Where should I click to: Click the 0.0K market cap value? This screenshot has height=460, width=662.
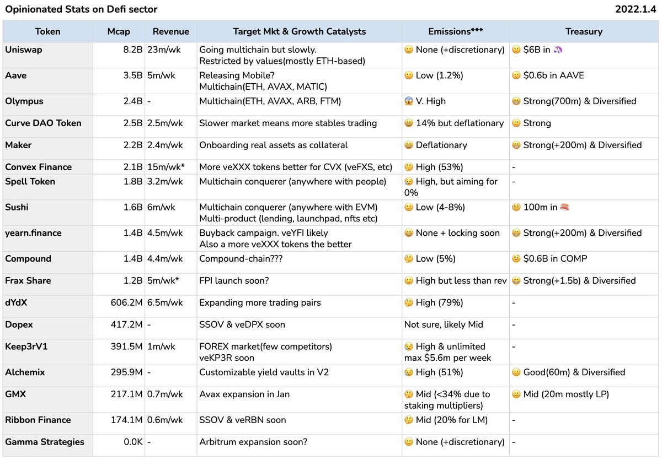[132, 442]
